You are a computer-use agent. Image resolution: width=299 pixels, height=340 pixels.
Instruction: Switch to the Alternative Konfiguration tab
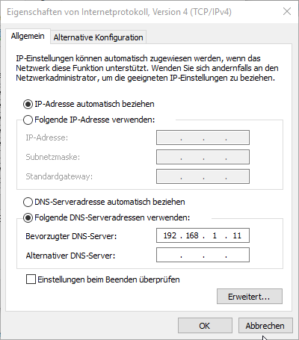(x=98, y=37)
